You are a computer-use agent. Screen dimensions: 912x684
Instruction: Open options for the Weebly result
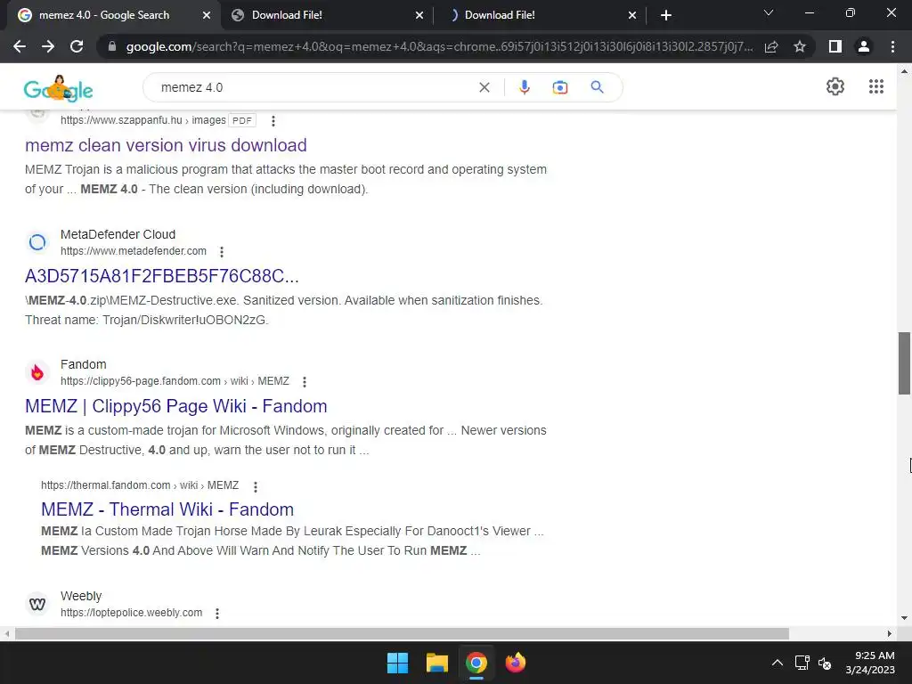(217, 613)
